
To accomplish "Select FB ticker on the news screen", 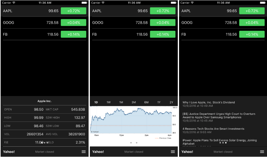I will [183, 34].
